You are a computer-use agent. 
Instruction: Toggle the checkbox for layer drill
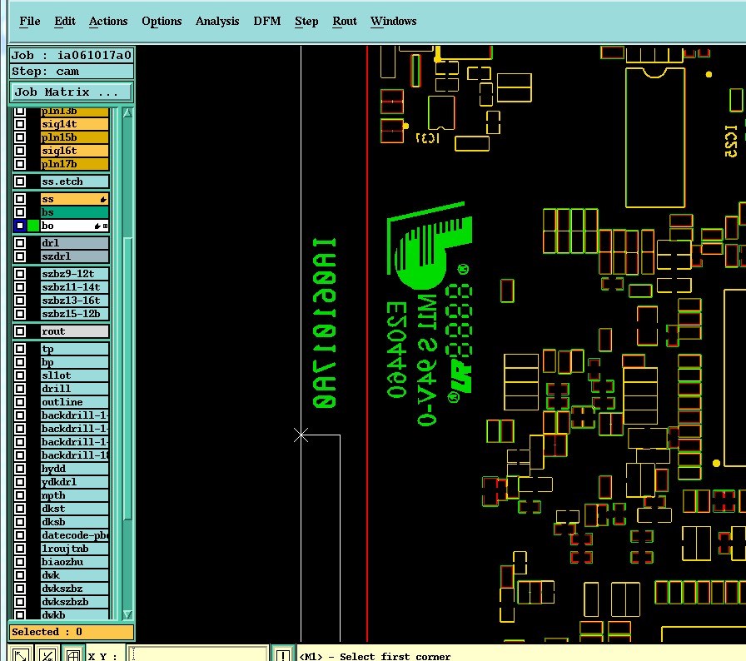(20, 389)
